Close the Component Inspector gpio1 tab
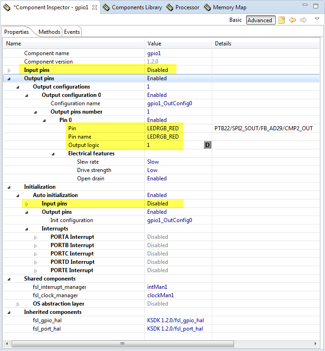 tap(94, 7)
